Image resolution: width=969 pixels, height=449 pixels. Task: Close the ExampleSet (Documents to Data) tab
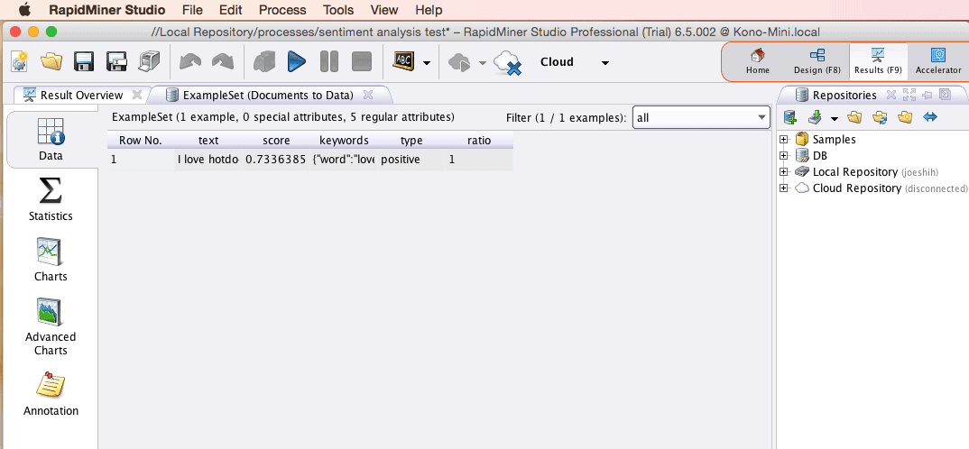click(x=368, y=95)
